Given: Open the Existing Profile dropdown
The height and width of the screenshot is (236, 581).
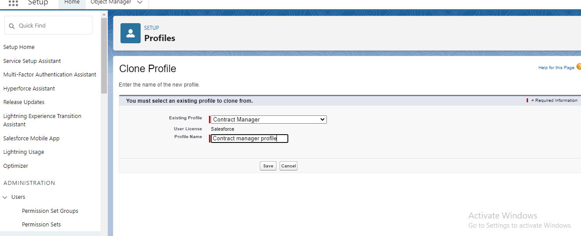Looking at the screenshot, I should (269, 119).
